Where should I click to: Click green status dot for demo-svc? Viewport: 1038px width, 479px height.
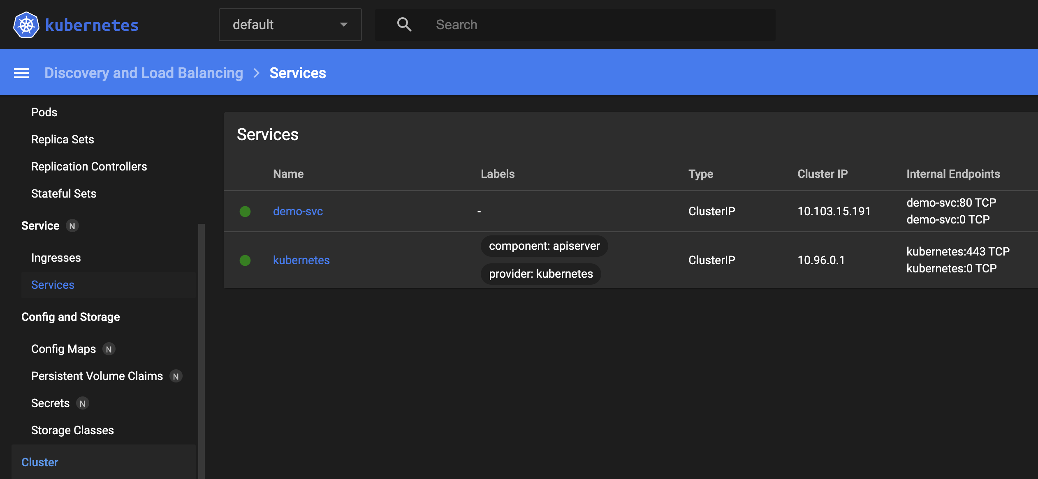point(245,212)
